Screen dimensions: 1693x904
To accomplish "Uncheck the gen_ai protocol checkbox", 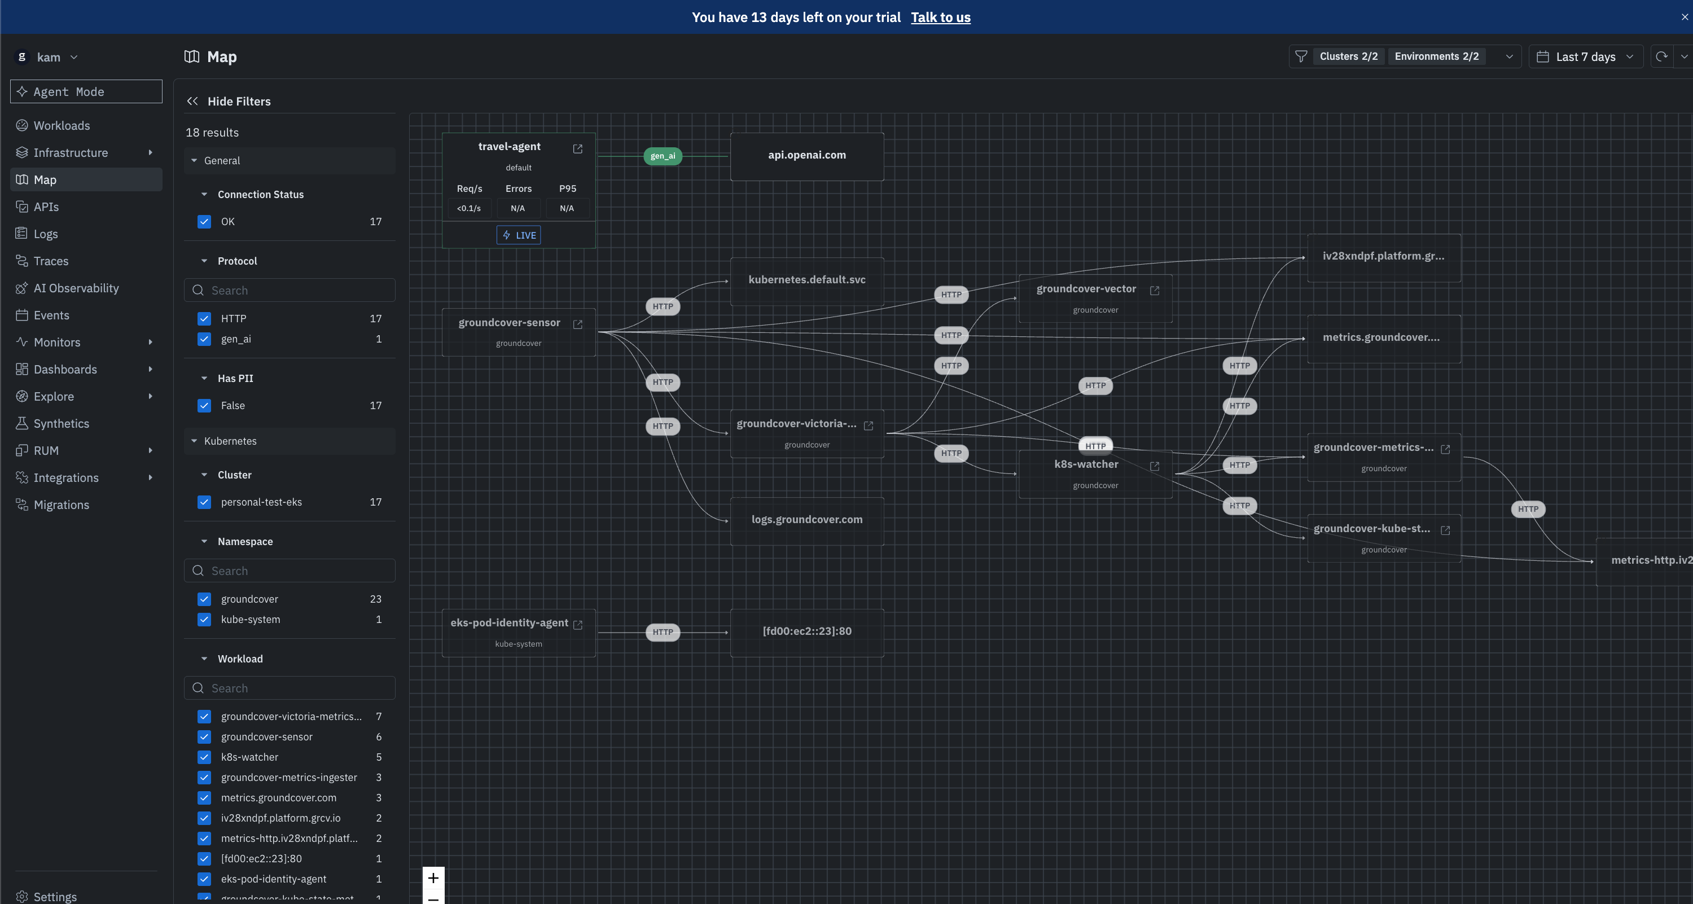I will 204,339.
